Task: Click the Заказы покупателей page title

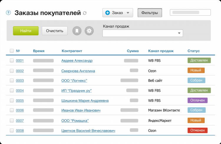Action: click(48, 13)
